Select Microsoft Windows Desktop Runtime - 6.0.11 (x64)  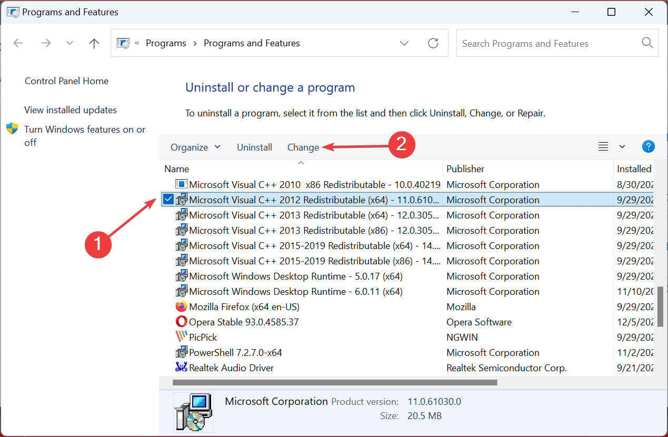click(296, 291)
